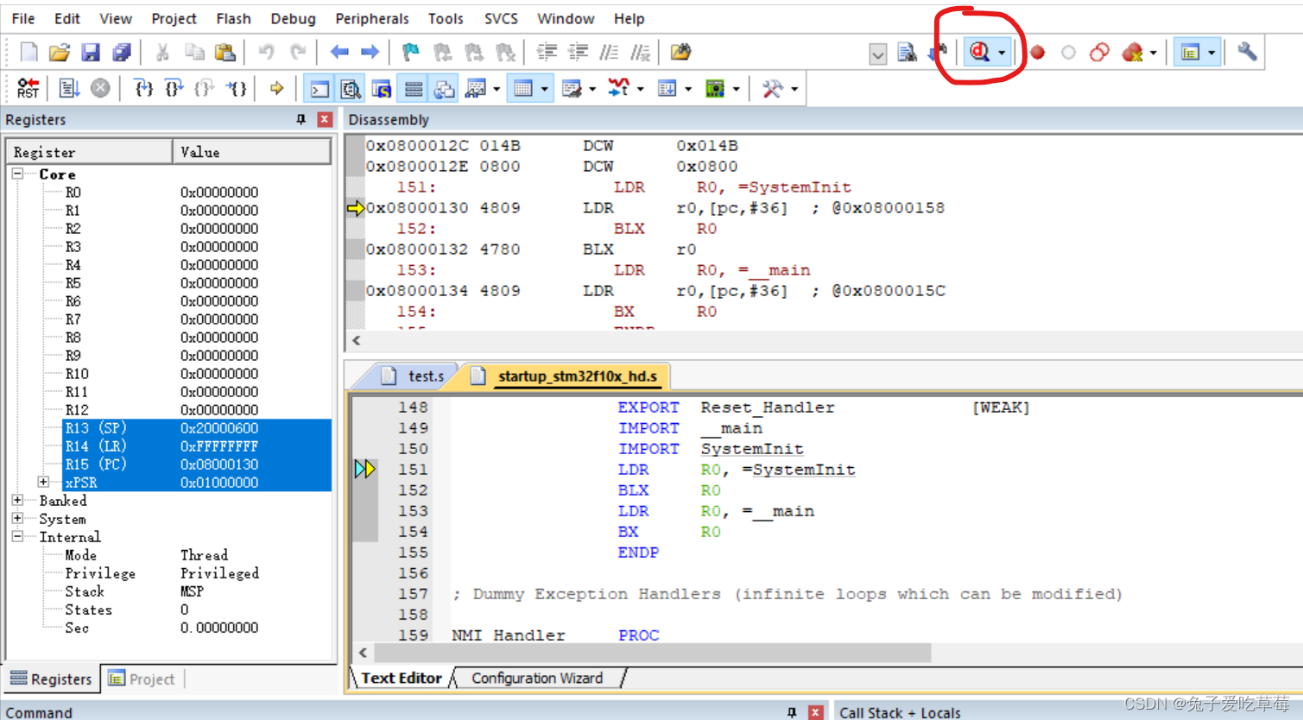1303x720 pixels.
Task: Insert a bookmark with the flag icon
Action: (411, 52)
